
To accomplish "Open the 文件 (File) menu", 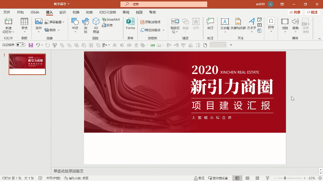I will tap(6, 12).
